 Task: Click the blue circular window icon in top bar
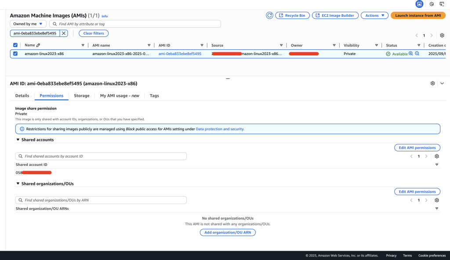[419, 4]
